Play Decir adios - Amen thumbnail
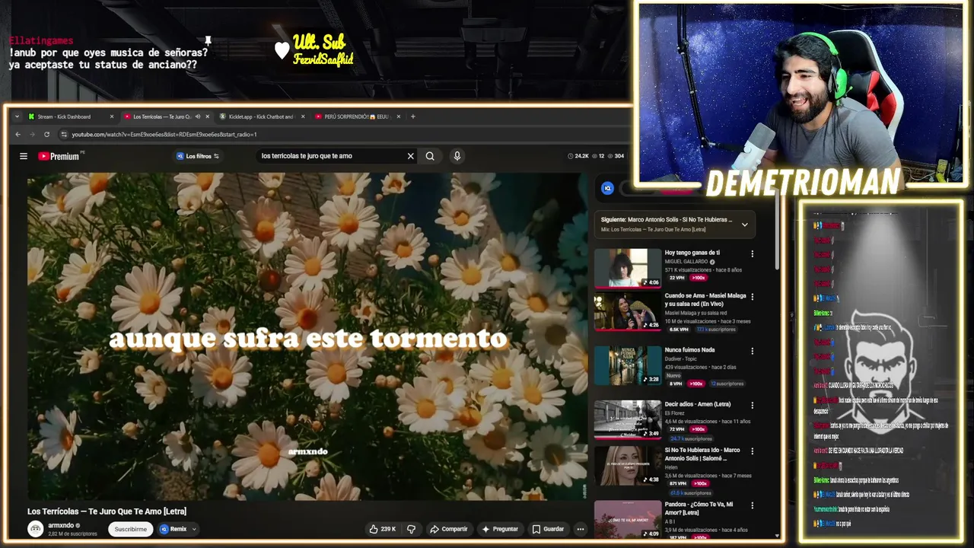Screen dimensions: 974x548 (x=628, y=419)
